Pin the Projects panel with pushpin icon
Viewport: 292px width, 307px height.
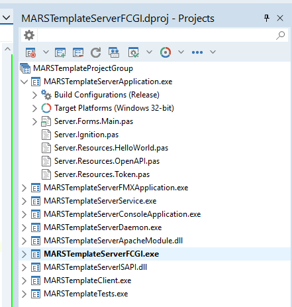267,18
